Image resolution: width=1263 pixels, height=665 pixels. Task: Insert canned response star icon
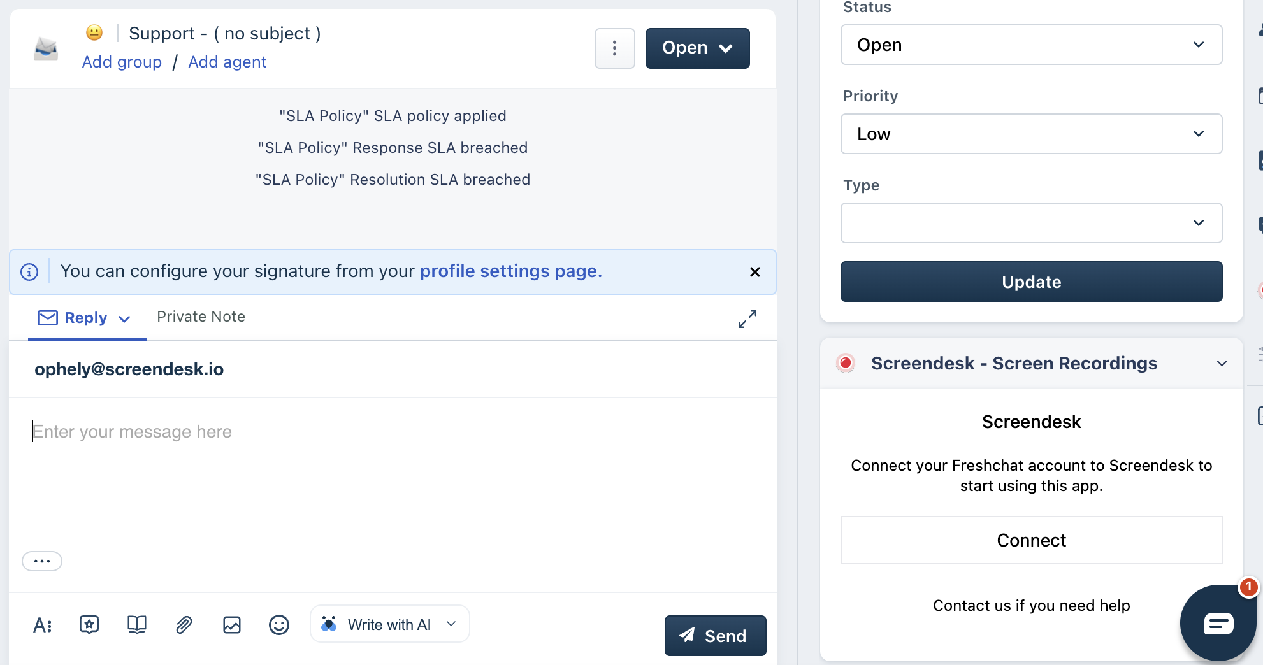[89, 625]
